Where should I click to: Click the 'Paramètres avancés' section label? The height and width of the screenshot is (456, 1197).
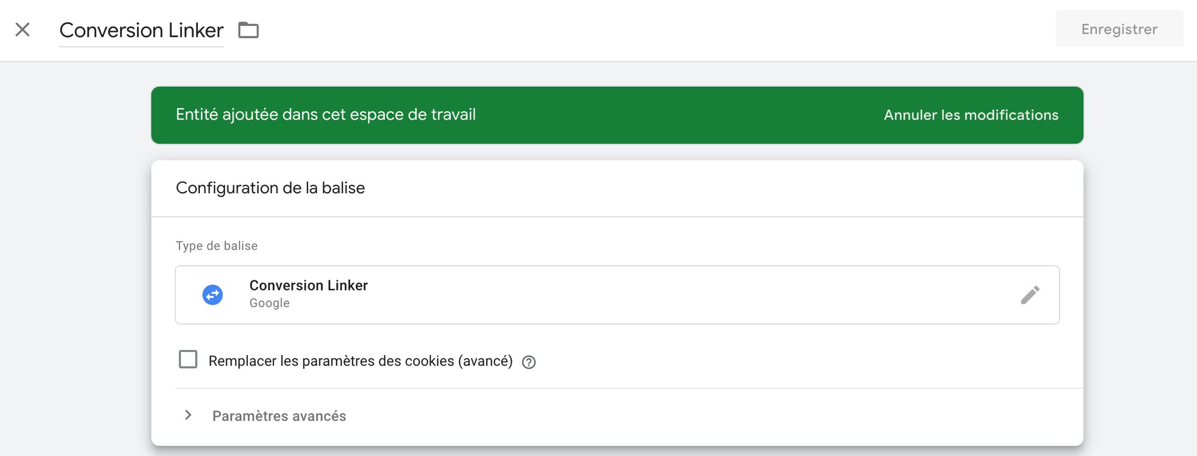point(279,416)
